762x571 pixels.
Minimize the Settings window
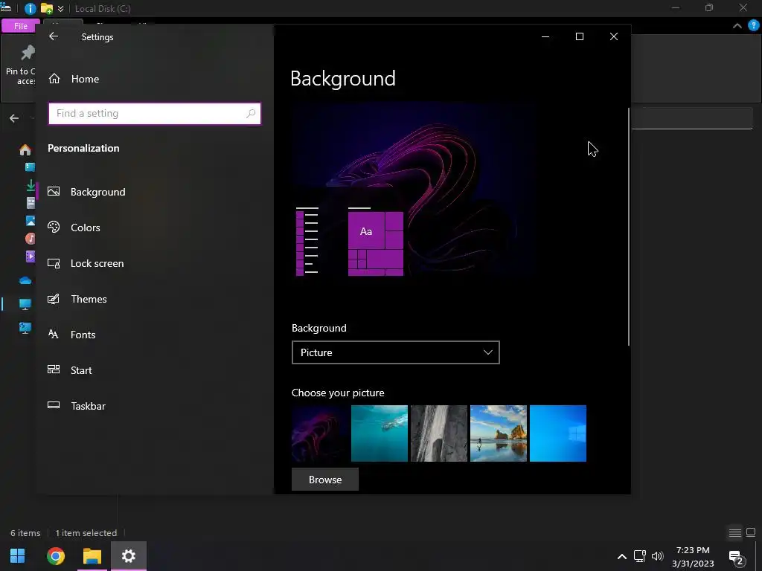click(545, 36)
